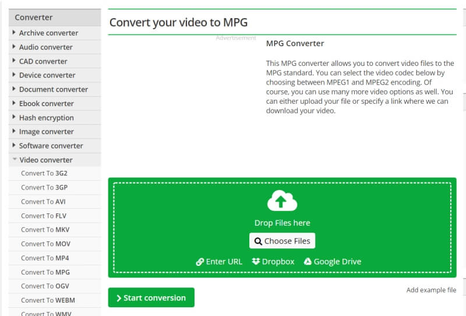Expand the Archive converter section

48,33
